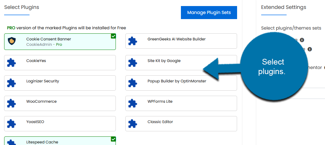Click the Site Kit by Google puzzle icon
Viewport: 325px width, 145px height.
133,63
